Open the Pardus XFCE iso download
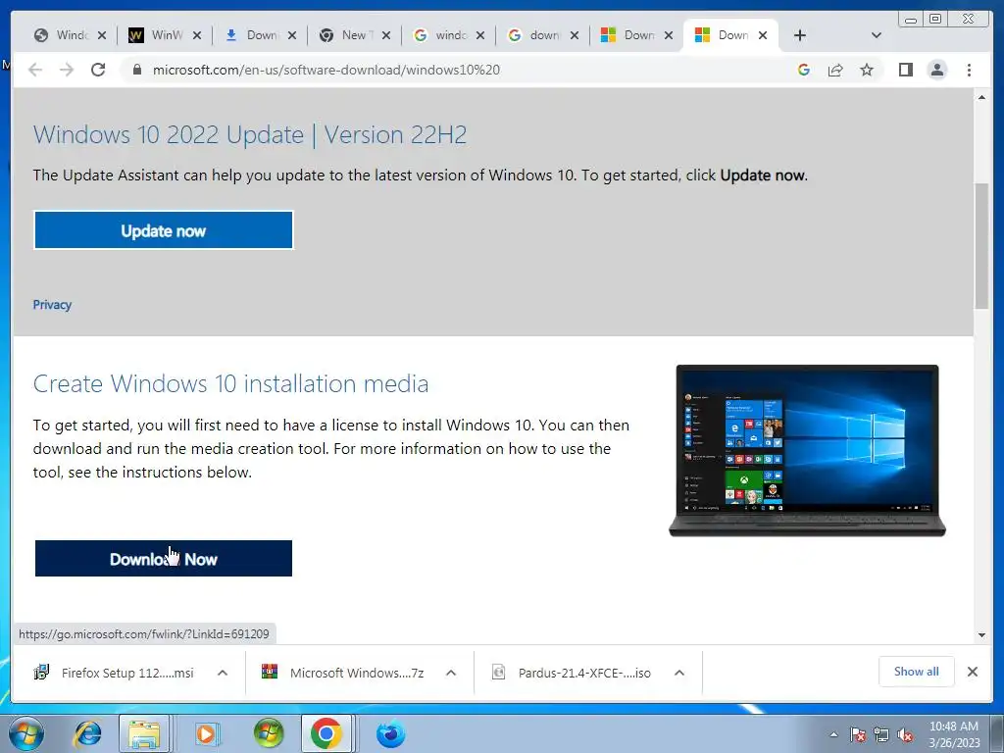This screenshot has width=1004, height=753. click(x=574, y=673)
